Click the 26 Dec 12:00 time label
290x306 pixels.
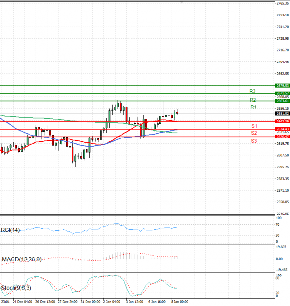pyautogui.click(x=45, y=302)
